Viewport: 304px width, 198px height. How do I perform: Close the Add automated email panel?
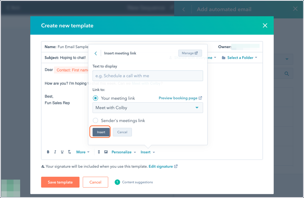[x=295, y=9]
